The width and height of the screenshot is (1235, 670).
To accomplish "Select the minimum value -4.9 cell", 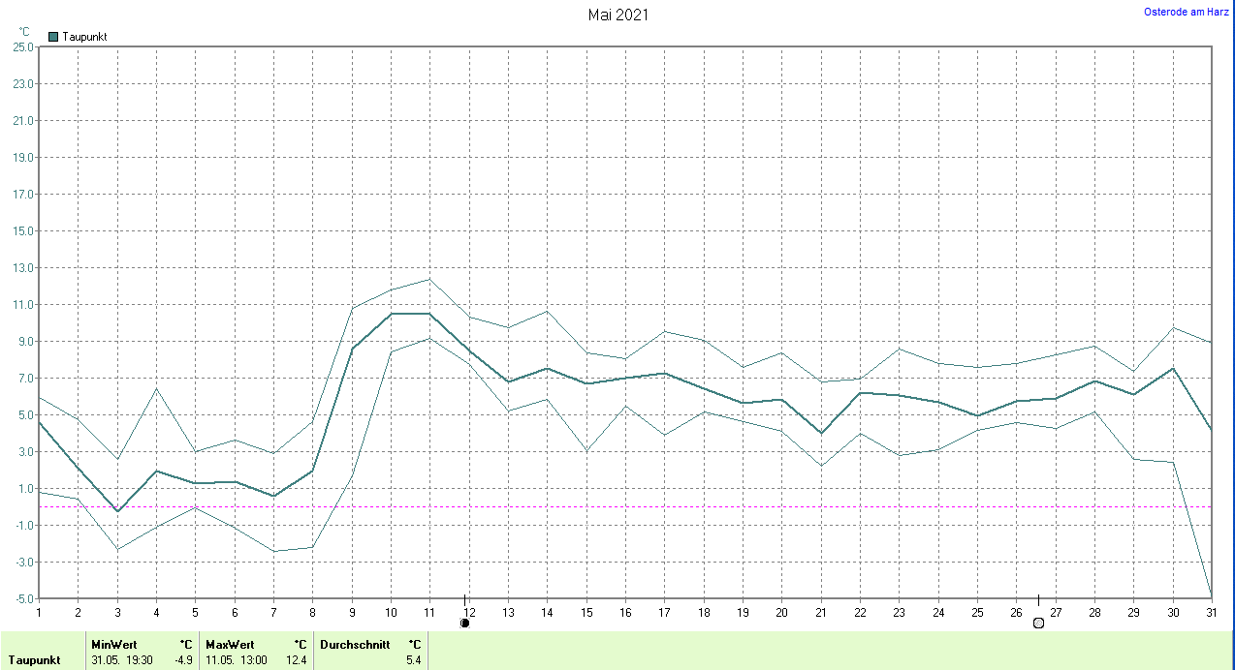I will click(x=183, y=660).
